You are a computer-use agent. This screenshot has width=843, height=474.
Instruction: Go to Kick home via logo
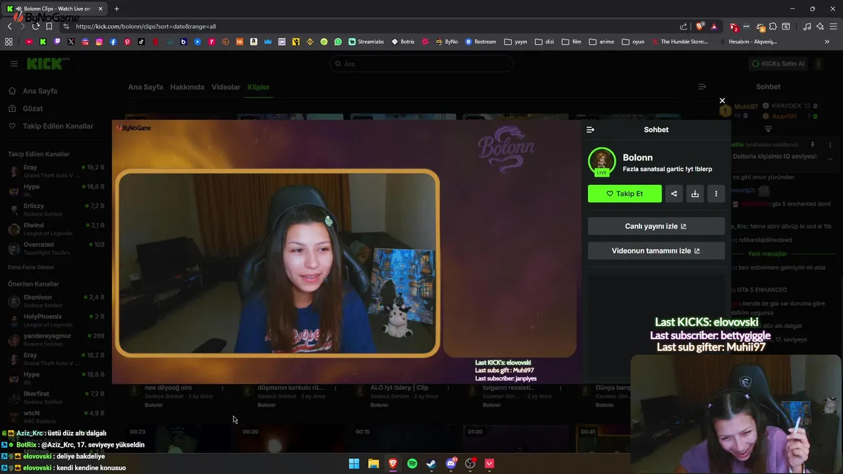[46, 64]
